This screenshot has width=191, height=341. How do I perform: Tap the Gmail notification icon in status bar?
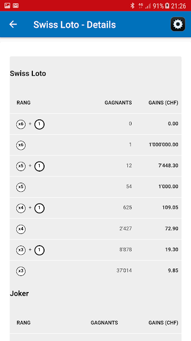click(15, 6)
